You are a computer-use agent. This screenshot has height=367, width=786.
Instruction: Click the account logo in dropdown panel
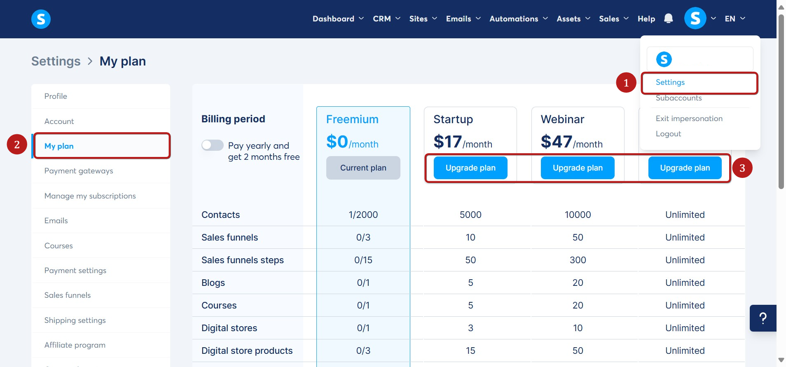(664, 59)
